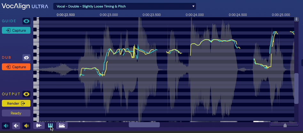Screen dimensions: 303x133
Task: Click the muted speaker icon for Dub
Action: tap(16, 126)
